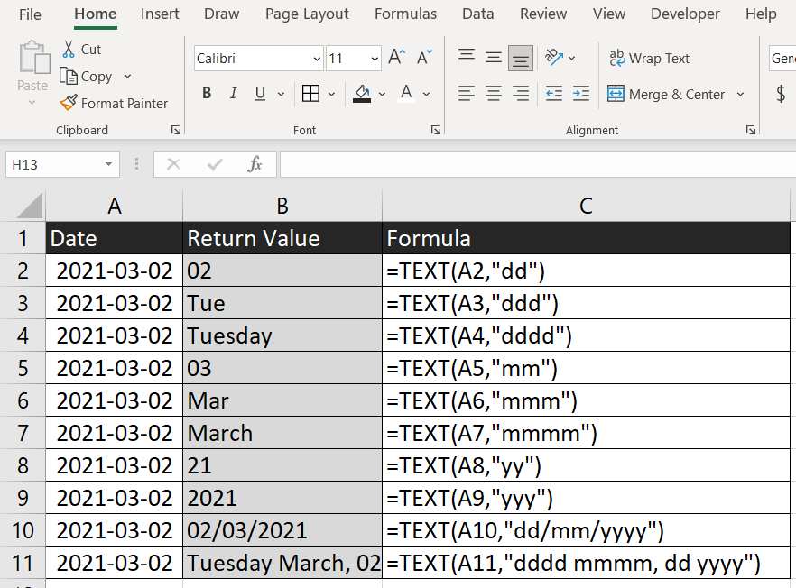Open the Merge & Center dropdown arrow

740,95
